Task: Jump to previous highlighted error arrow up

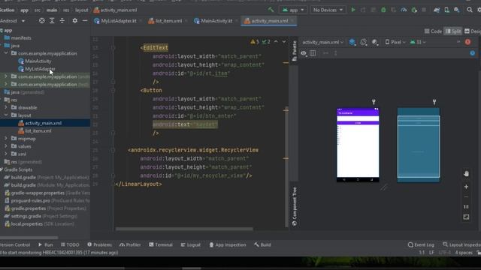Action: 276,42
